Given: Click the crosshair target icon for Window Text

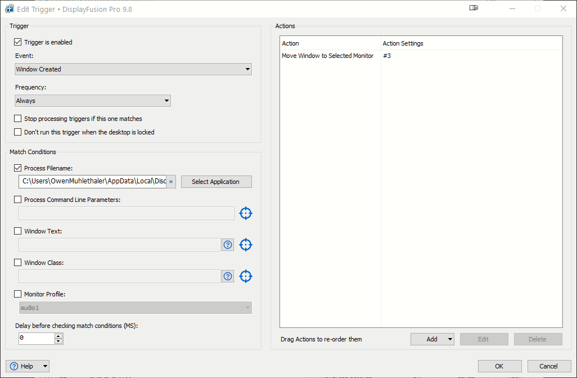Looking at the screenshot, I should tap(246, 245).
